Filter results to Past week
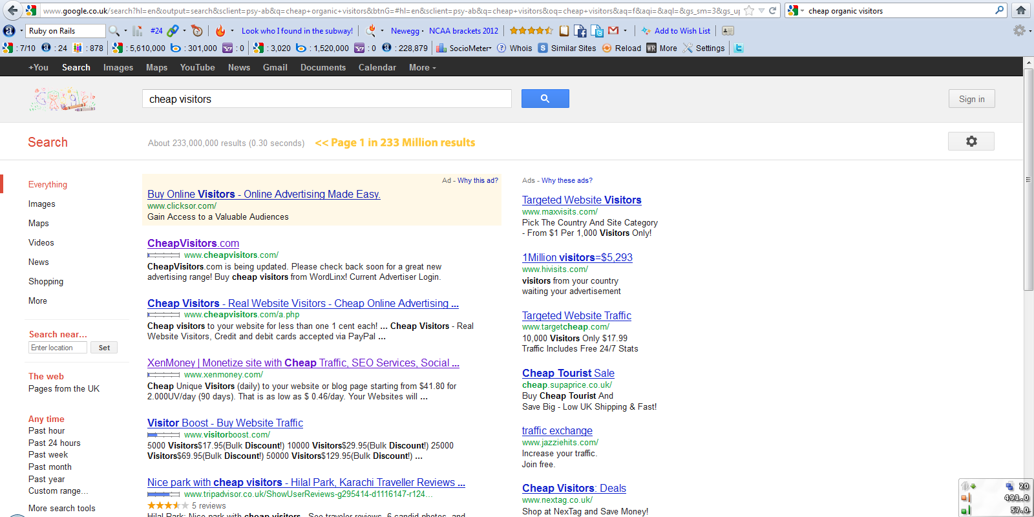The height and width of the screenshot is (517, 1034). tap(48, 455)
